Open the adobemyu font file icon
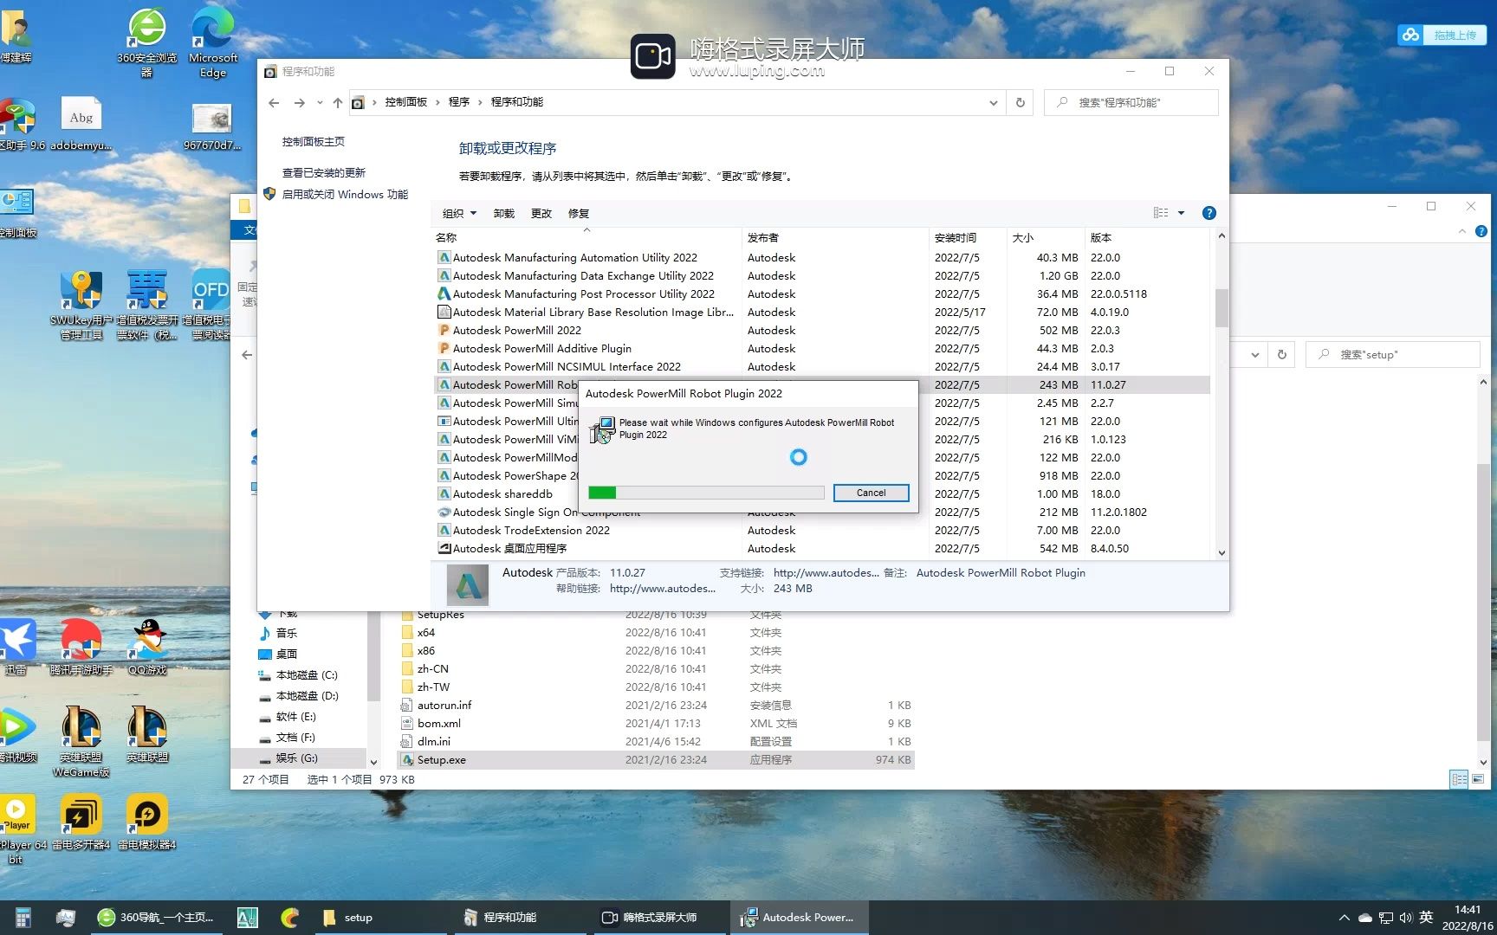The height and width of the screenshot is (935, 1497). pyautogui.click(x=81, y=124)
